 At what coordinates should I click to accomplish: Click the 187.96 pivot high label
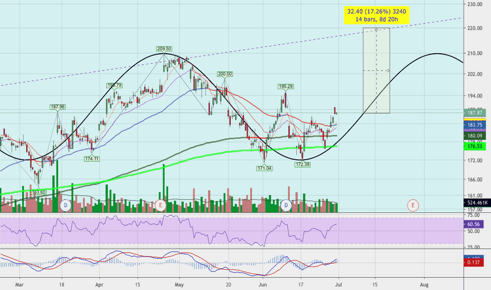click(x=57, y=107)
